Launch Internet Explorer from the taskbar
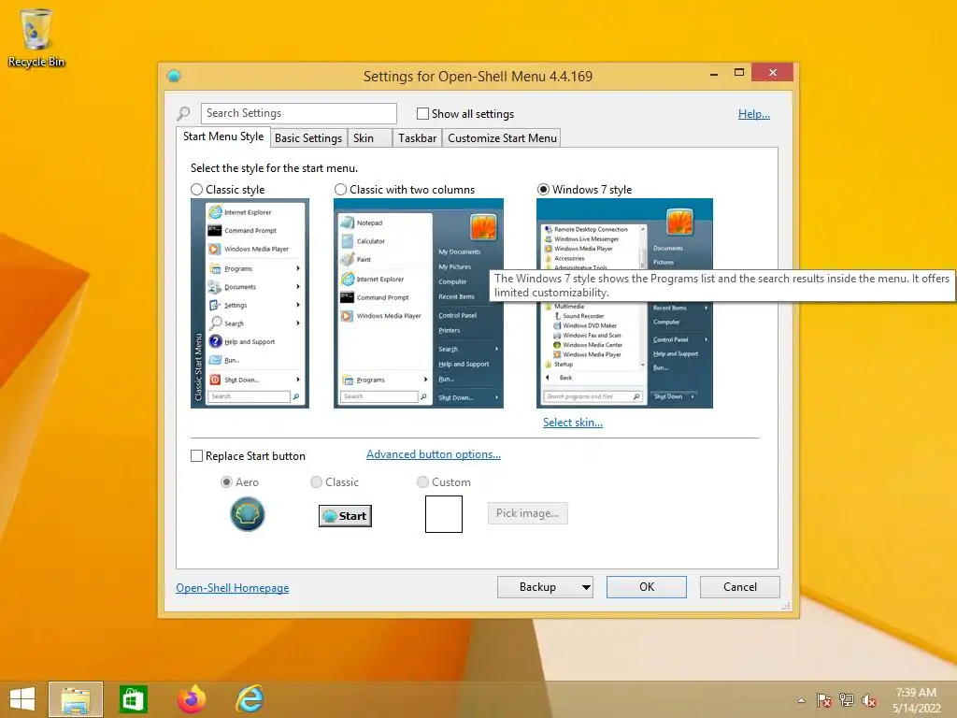This screenshot has width=957, height=718. coord(250,699)
